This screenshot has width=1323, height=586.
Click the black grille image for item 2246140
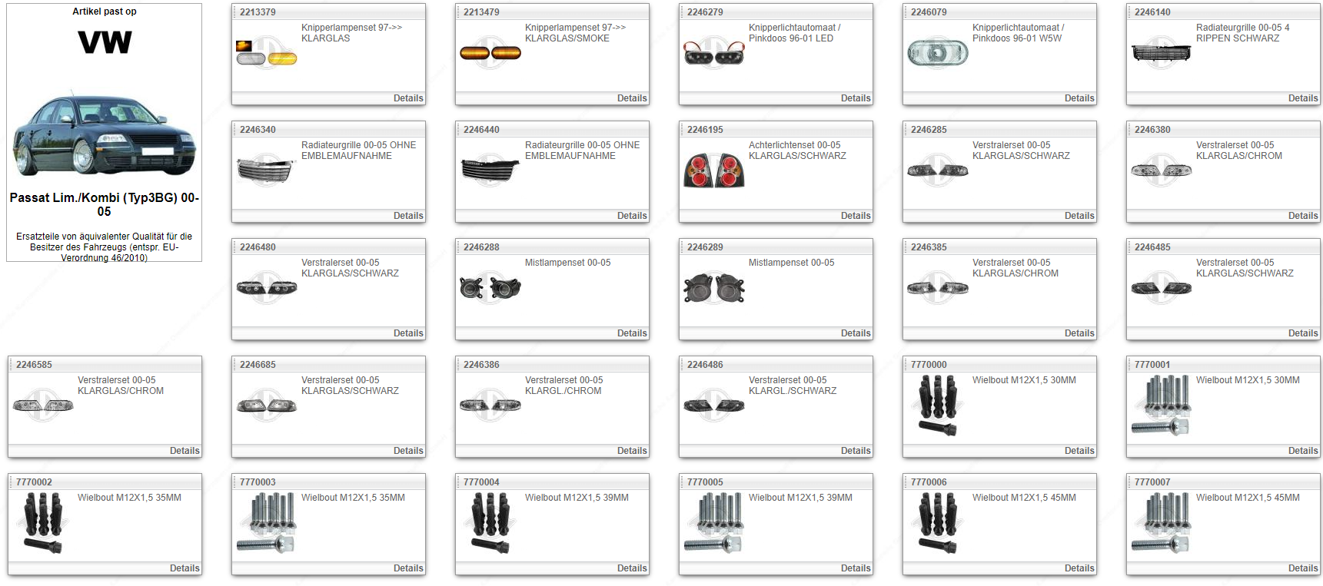pos(1161,52)
